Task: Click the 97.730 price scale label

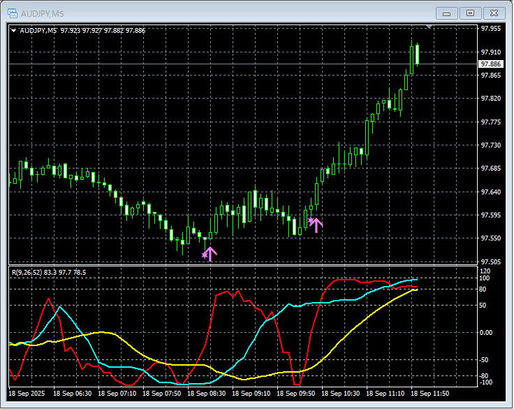Action: tap(491, 145)
